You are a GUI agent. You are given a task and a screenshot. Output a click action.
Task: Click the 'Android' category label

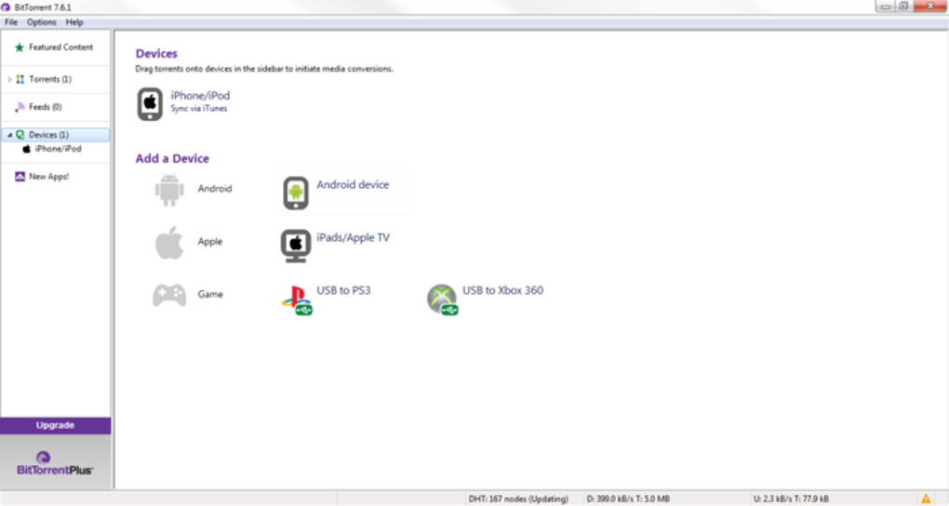point(215,189)
